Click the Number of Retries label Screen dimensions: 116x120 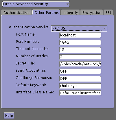[x=32, y=56]
